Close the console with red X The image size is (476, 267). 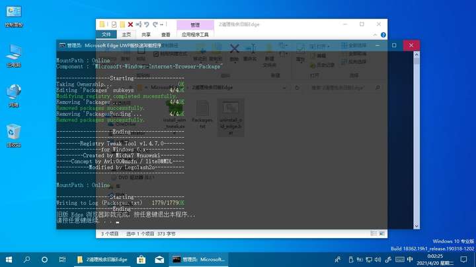411,45
